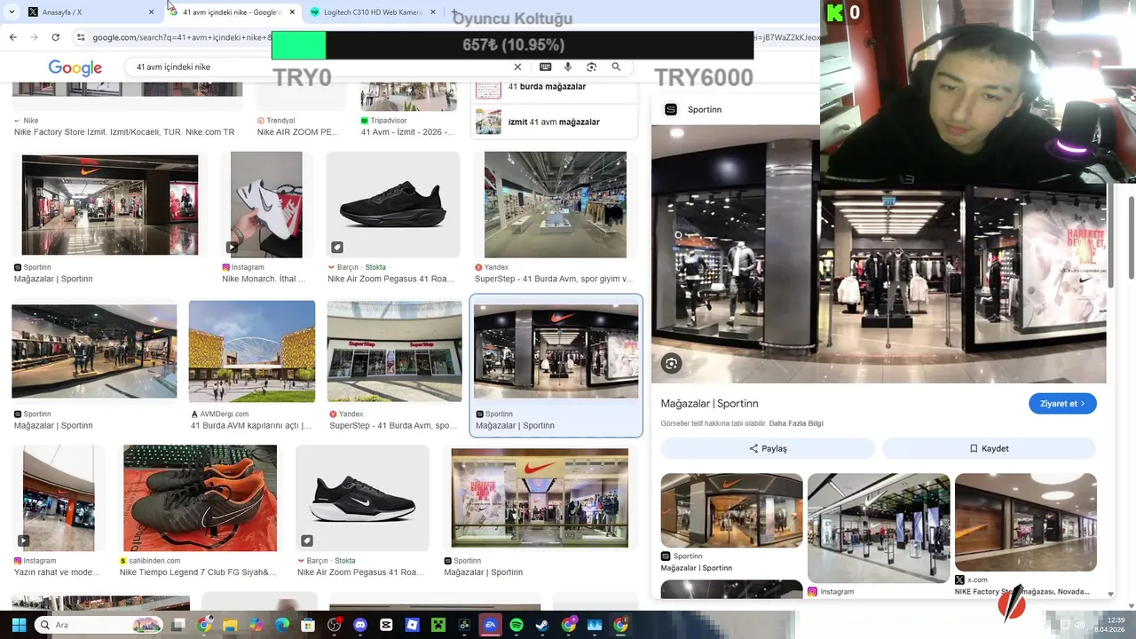The image size is (1136, 639).
Task: Open CapCut from taskbar
Action: point(386,625)
